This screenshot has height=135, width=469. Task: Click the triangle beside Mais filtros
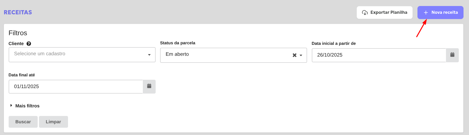click(11, 106)
